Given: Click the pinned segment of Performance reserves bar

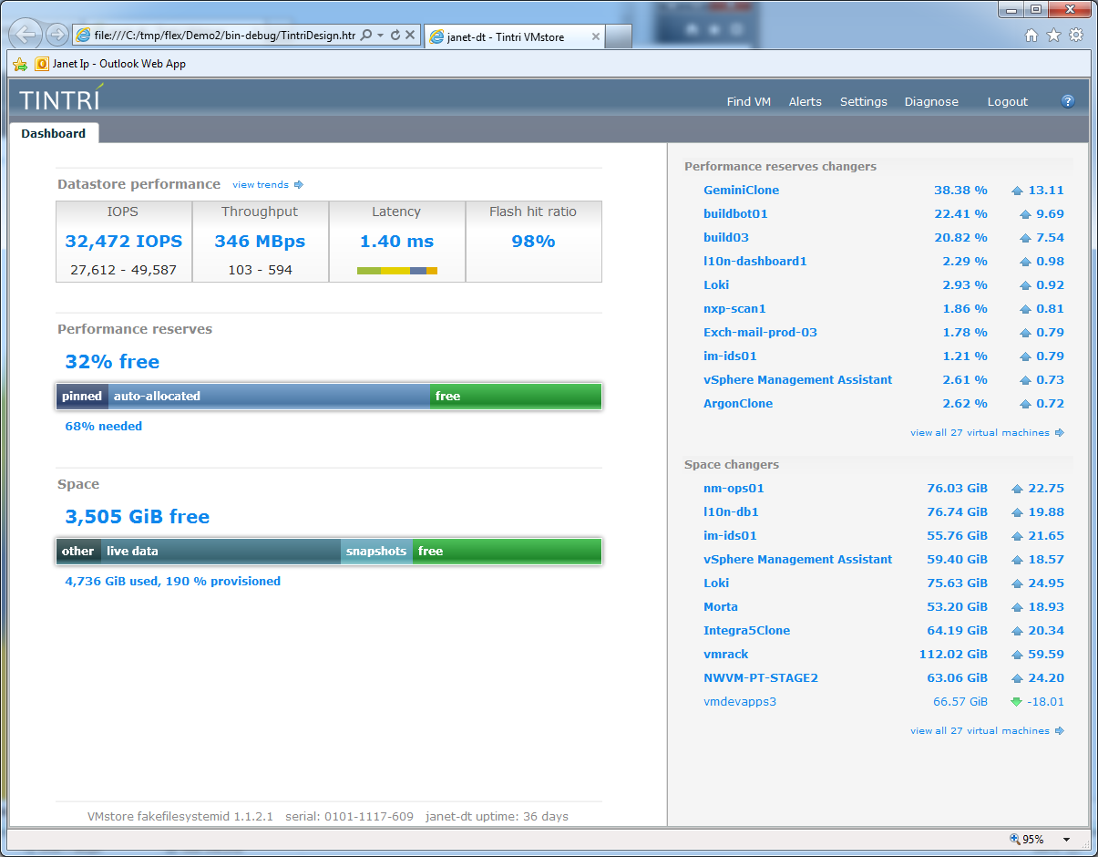Looking at the screenshot, I should (x=83, y=397).
